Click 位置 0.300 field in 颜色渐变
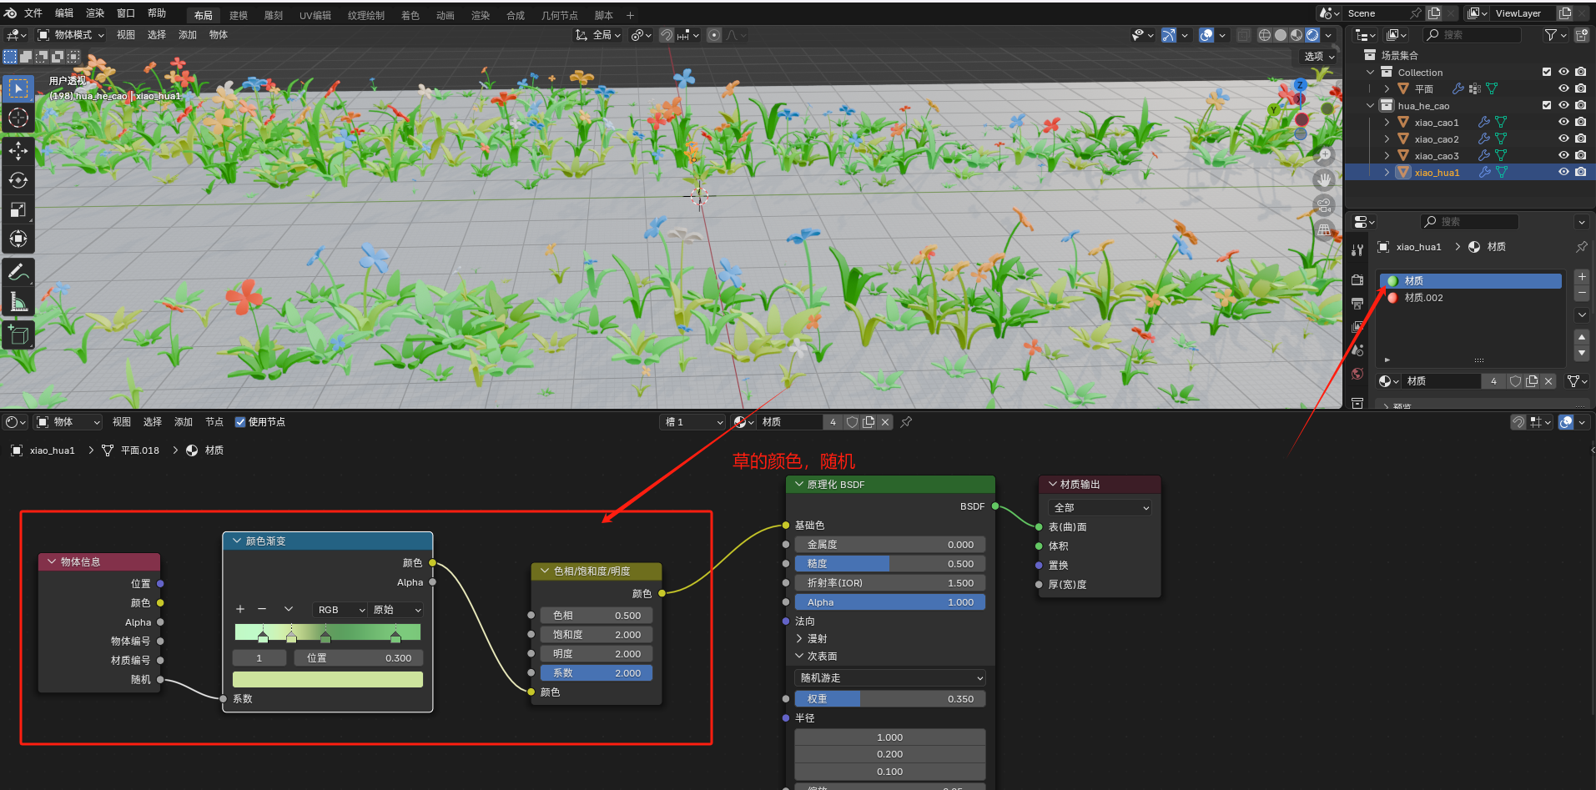The width and height of the screenshot is (1596, 790). (x=359, y=658)
